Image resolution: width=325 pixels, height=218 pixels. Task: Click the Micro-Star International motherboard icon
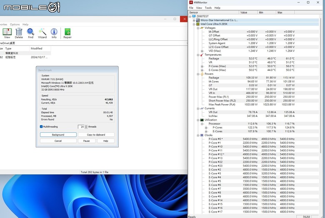tap(198, 20)
